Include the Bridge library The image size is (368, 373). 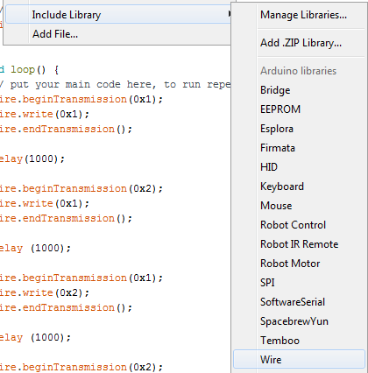point(300,90)
